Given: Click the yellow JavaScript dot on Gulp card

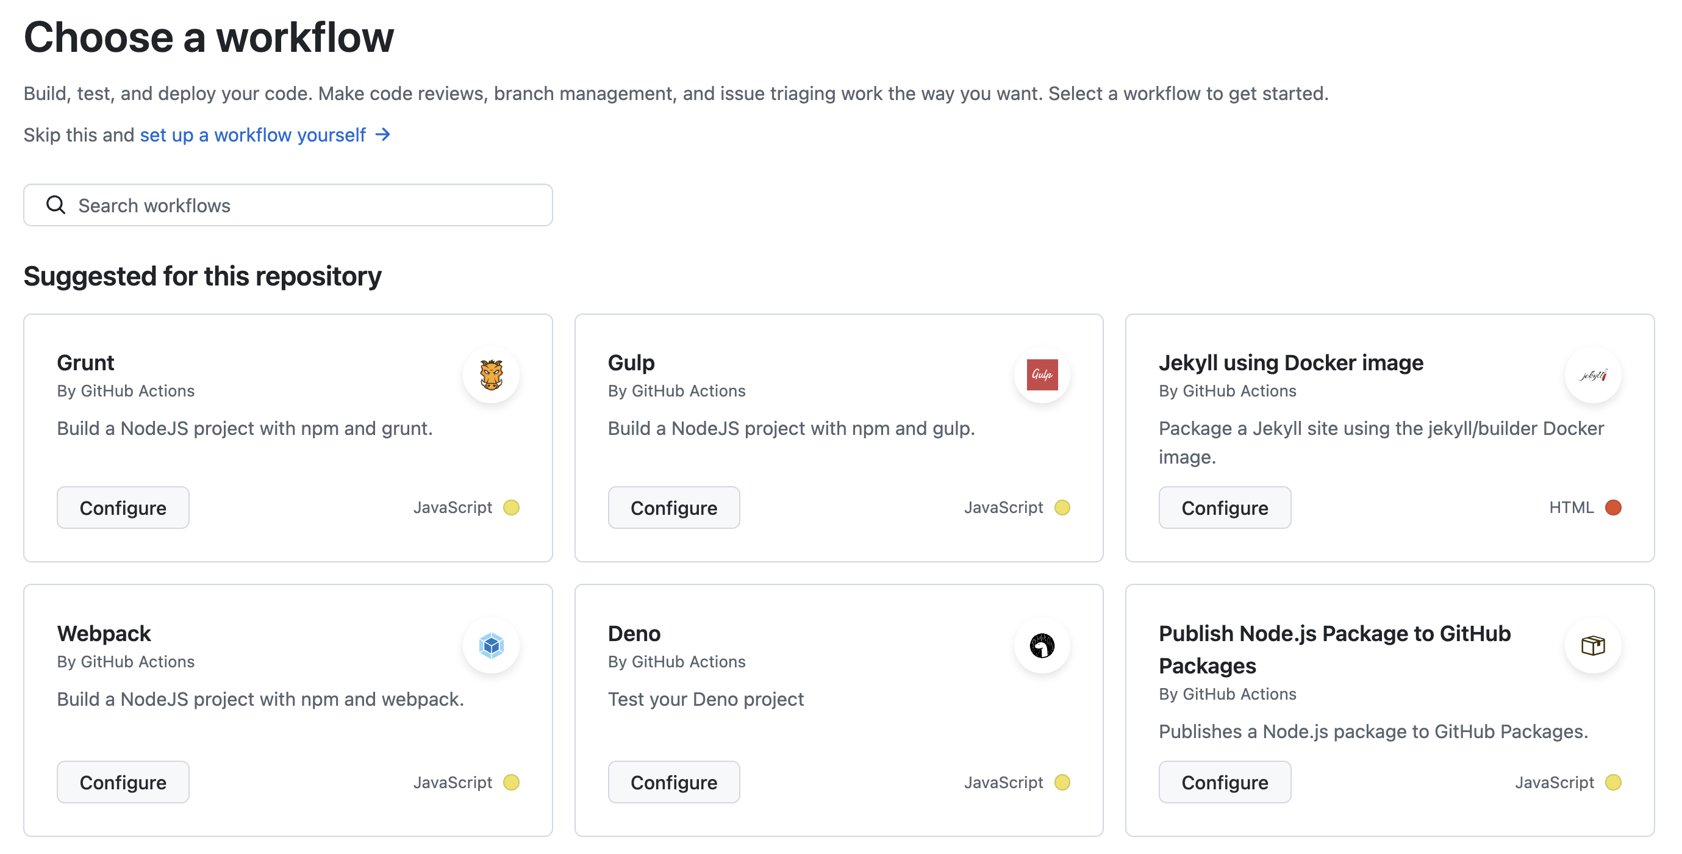Looking at the screenshot, I should (1062, 508).
